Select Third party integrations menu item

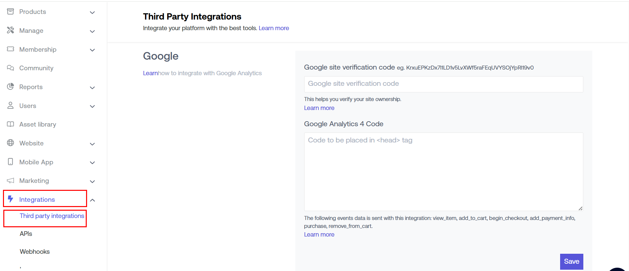pyautogui.click(x=52, y=216)
